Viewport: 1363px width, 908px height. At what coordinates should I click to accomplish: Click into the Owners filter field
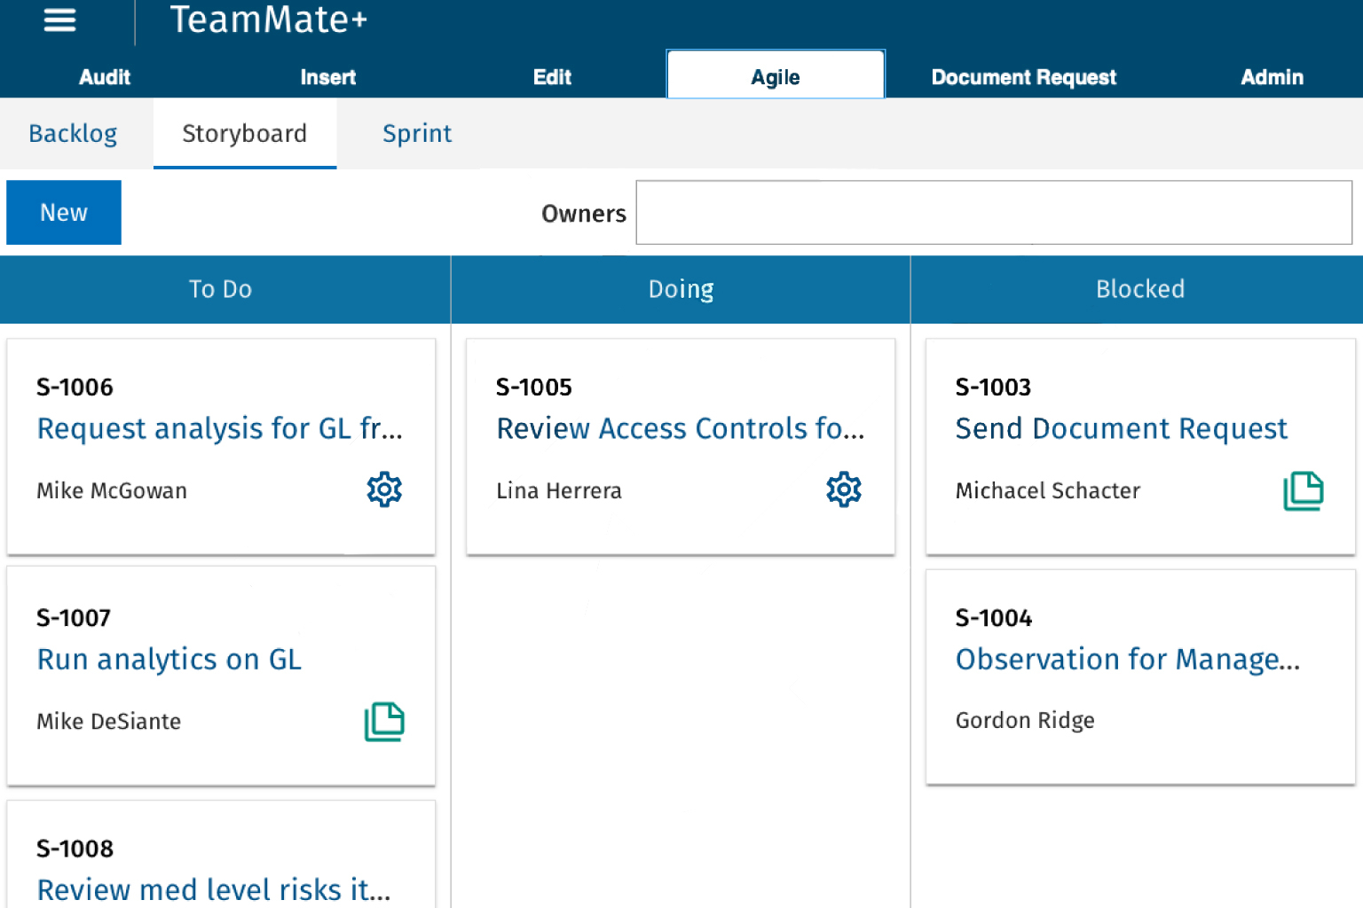[x=993, y=213]
